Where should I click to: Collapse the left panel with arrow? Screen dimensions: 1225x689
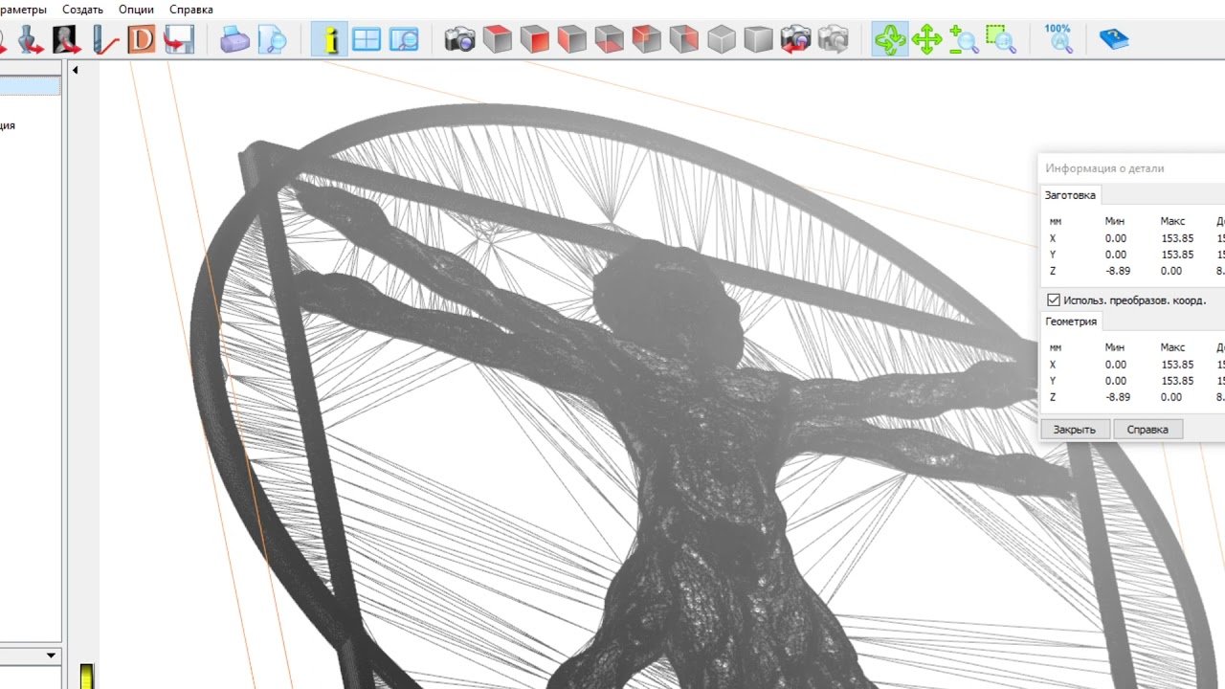pyautogui.click(x=76, y=70)
